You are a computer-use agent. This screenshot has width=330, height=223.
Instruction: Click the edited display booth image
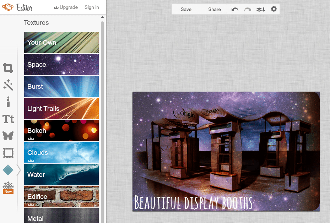click(226, 151)
